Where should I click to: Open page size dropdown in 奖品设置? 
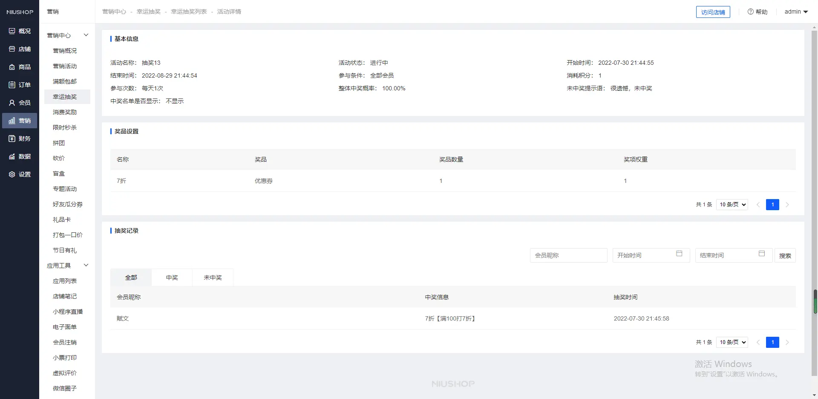[x=732, y=205]
